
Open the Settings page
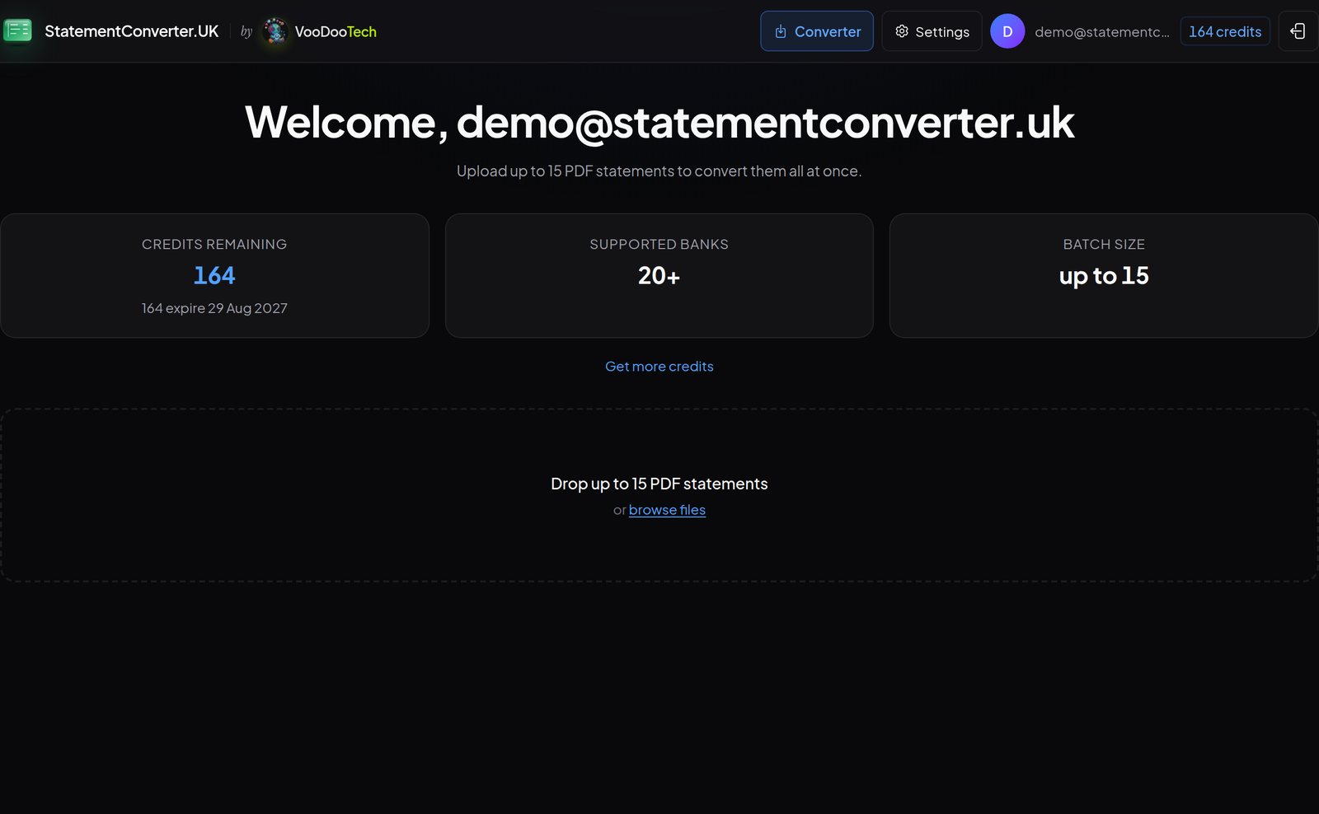click(x=932, y=31)
